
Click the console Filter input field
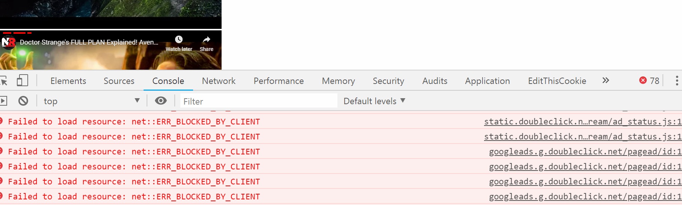click(x=259, y=101)
